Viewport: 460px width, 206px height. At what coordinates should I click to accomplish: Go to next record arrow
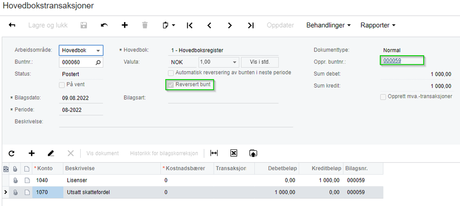click(230, 25)
